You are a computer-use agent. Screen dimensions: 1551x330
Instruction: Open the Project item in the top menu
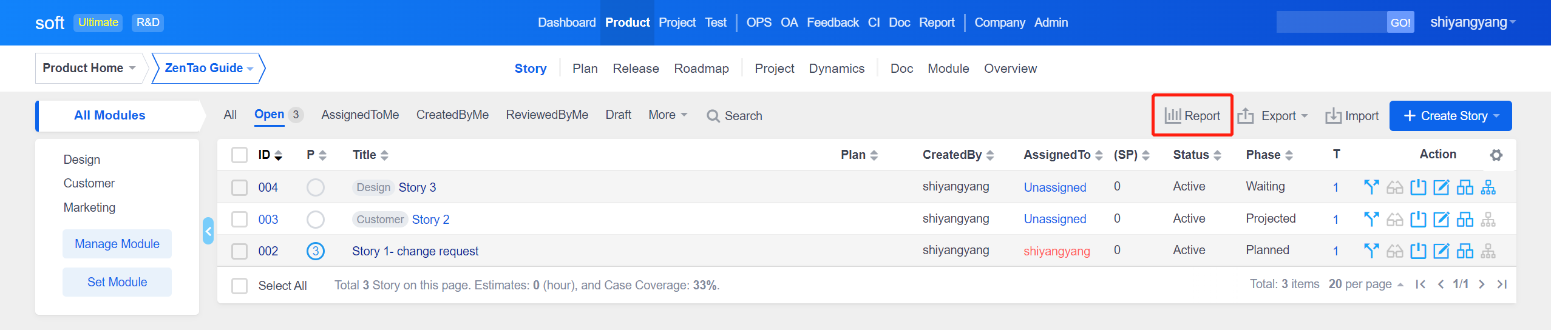677,22
